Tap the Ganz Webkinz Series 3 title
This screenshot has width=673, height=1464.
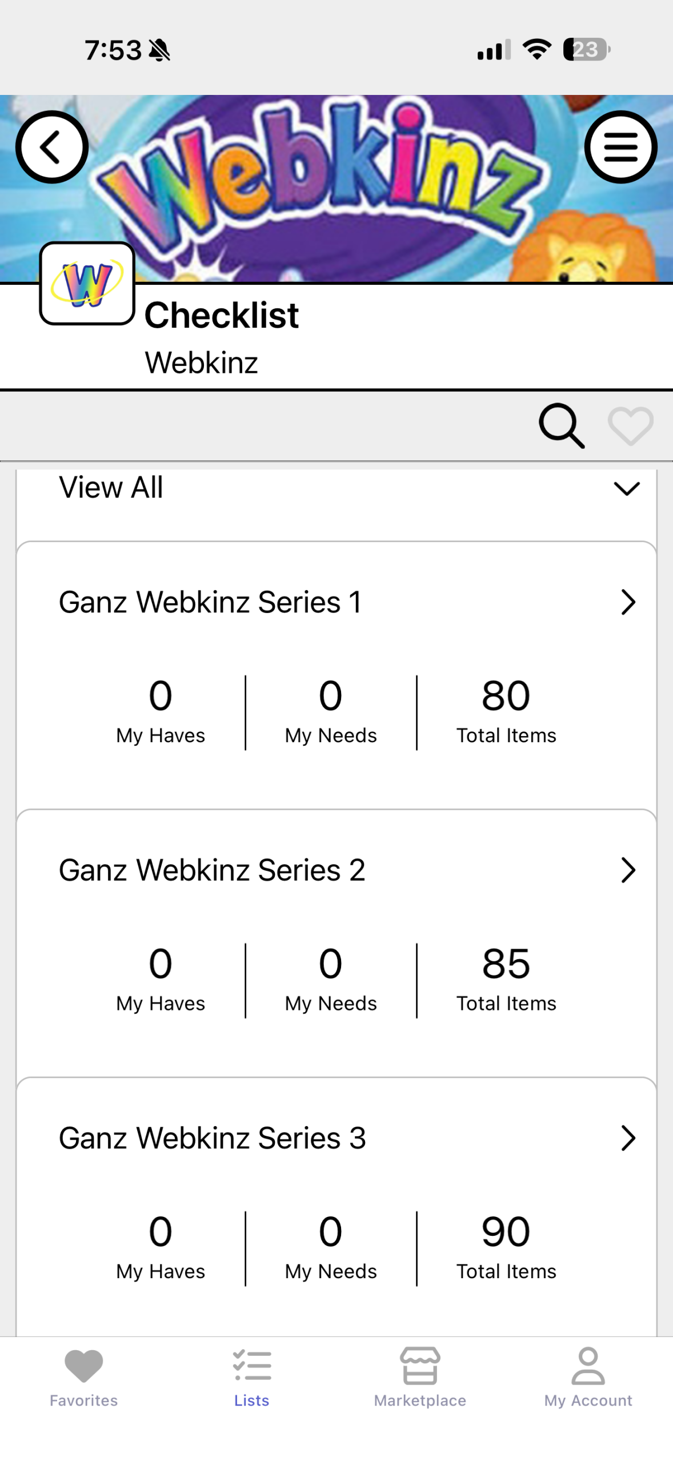[212, 1138]
